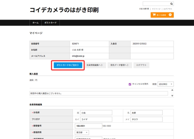The image size is (194, 139).
Task: Click the コイデカメラのはがき印刷 site title
Action: tap(64, 10)
